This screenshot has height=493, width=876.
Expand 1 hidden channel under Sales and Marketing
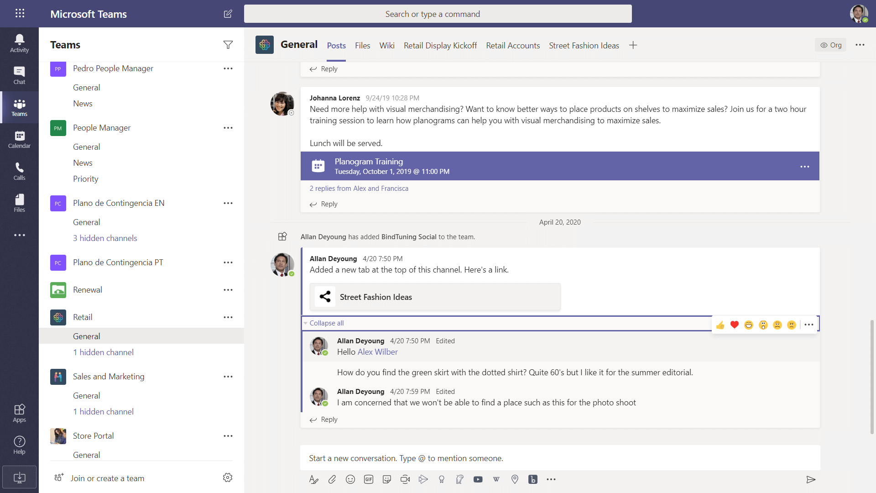click(x=103, y=412)
